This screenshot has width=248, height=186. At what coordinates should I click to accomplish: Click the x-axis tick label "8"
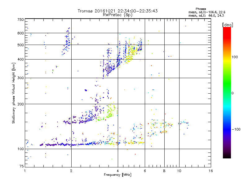tap(164, 171)
